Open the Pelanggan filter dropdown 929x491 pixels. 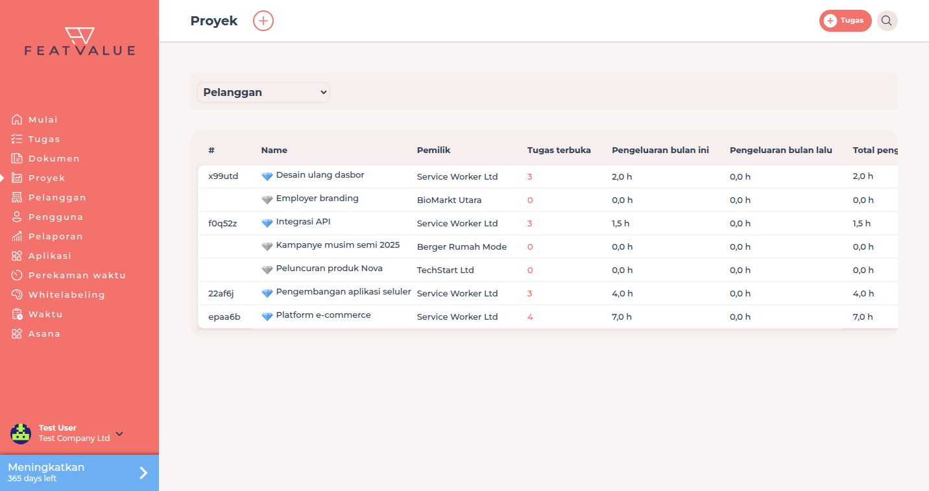coord(263,92)
